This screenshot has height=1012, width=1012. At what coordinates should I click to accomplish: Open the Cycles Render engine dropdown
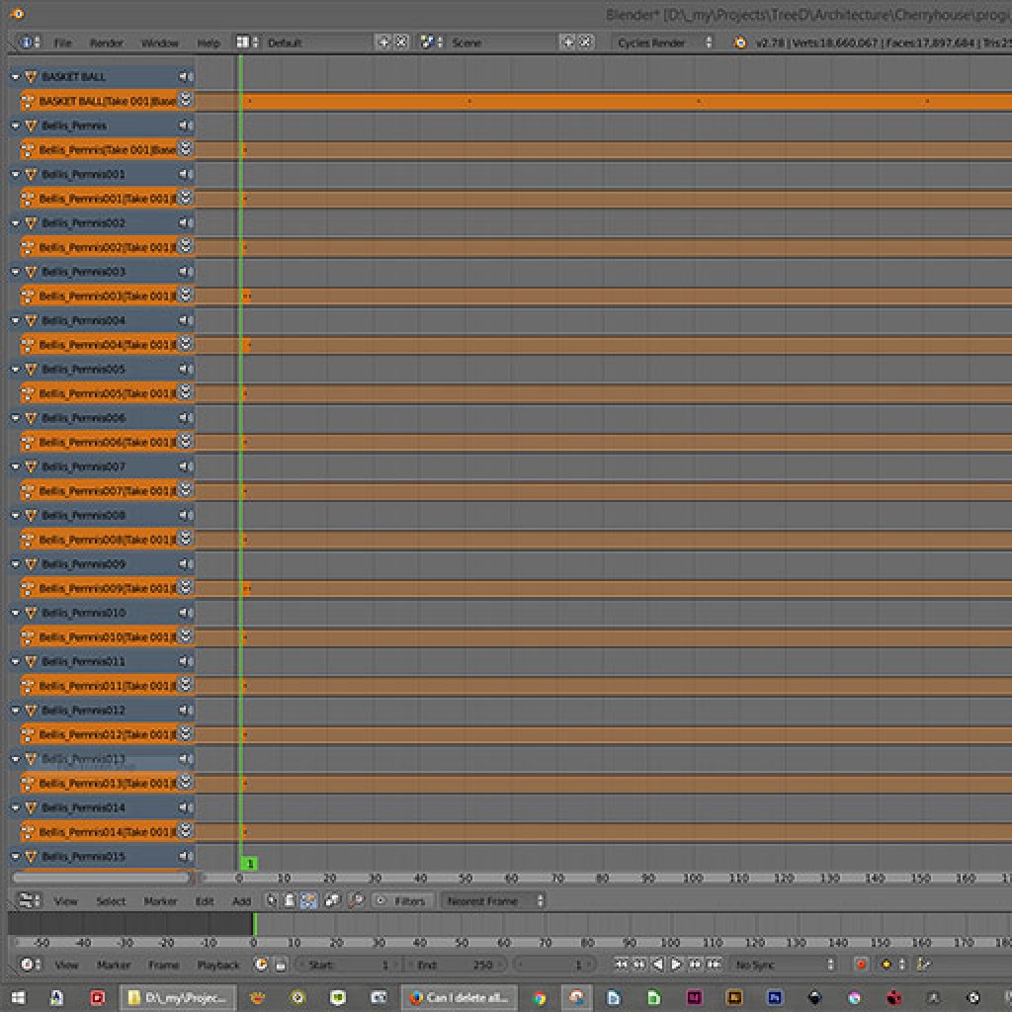[x=662, y=42]
